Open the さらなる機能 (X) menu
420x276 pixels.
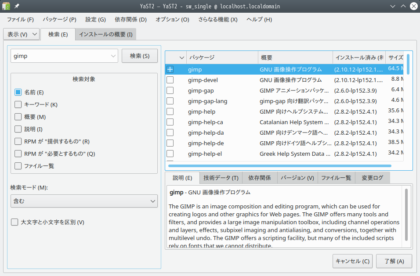(x=218, y=19)
